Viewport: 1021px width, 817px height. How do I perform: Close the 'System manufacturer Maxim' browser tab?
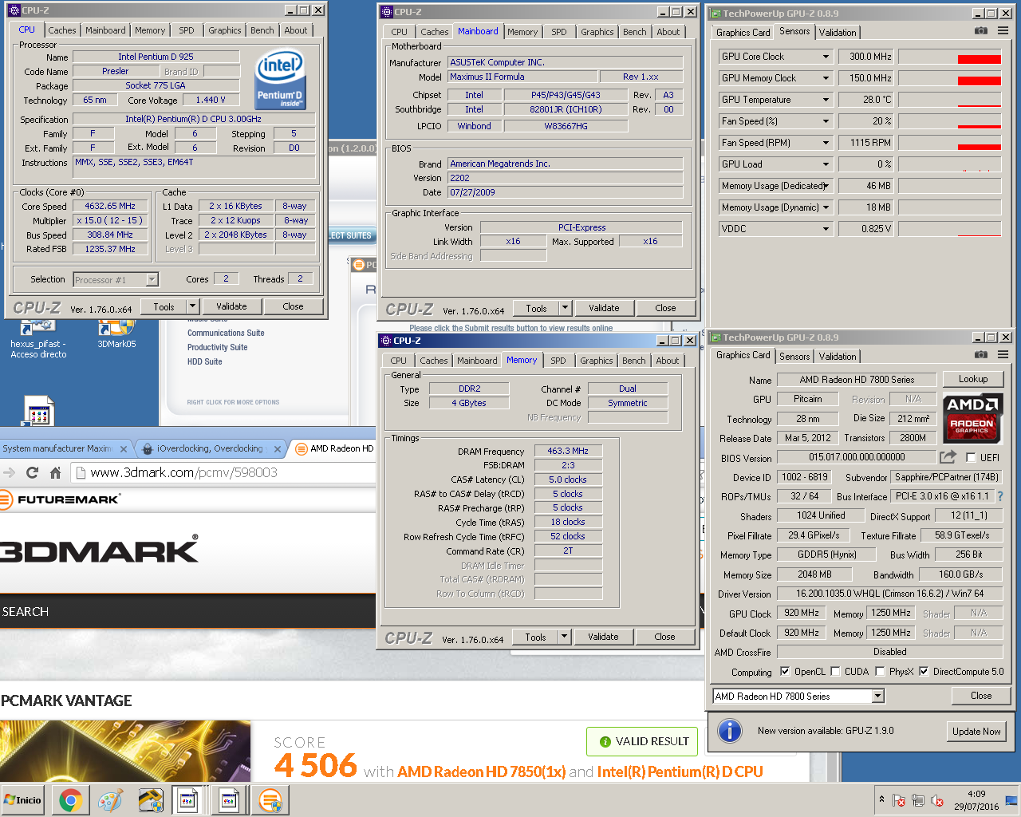click(124, 449)
